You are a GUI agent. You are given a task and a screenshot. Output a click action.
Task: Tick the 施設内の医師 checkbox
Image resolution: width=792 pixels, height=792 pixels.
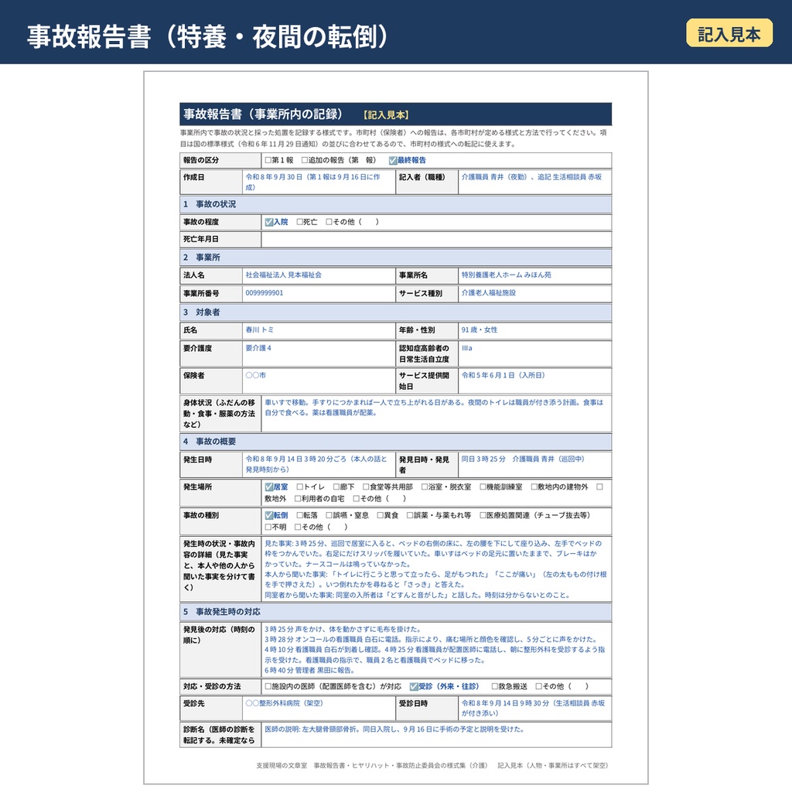[x=268, y=687]
